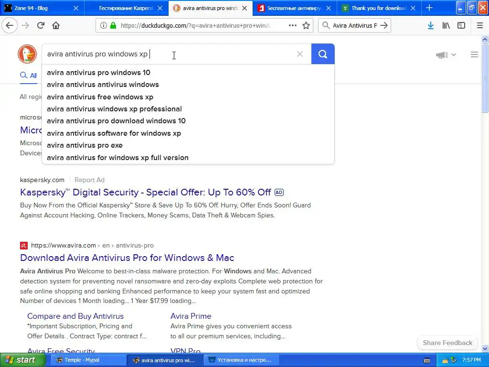Click the taskbar clock 7:57 PM
The width and height of the screenshot is (489, 367).
coord(471,360)
